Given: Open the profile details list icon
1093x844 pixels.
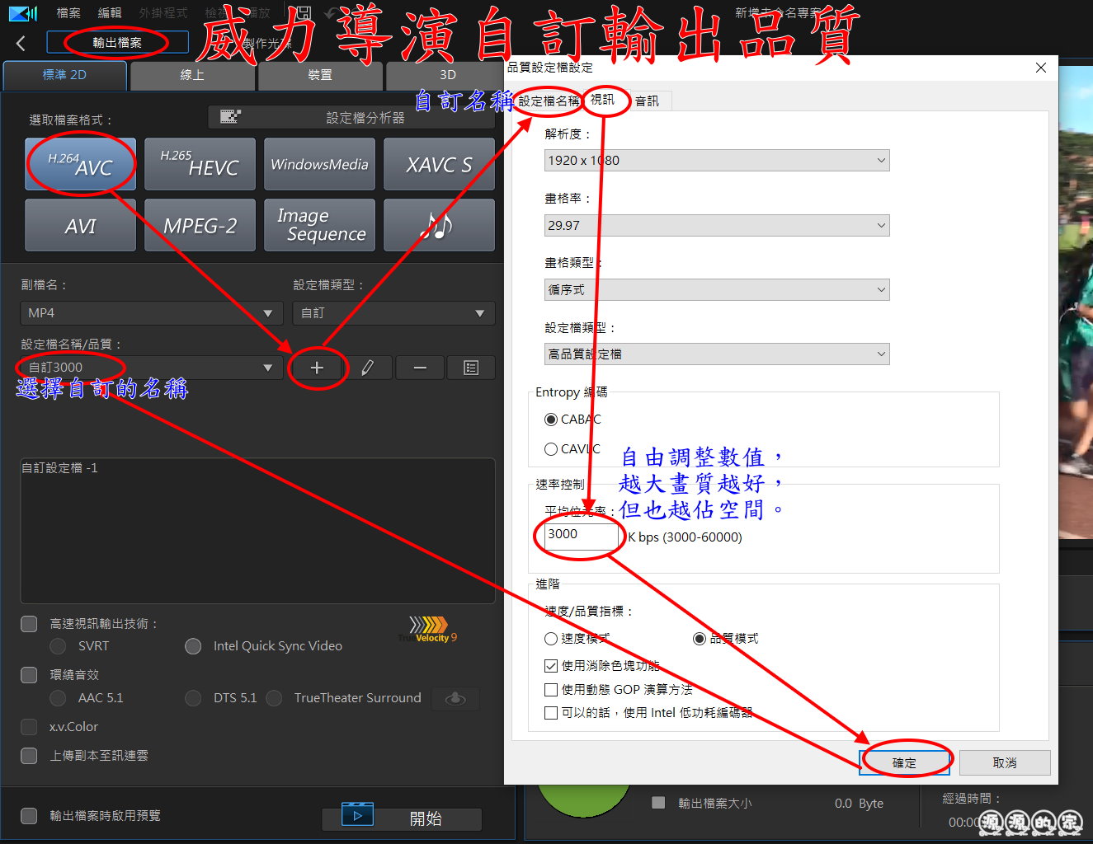Looking at the screenshot, I should (x=471, y=368).
